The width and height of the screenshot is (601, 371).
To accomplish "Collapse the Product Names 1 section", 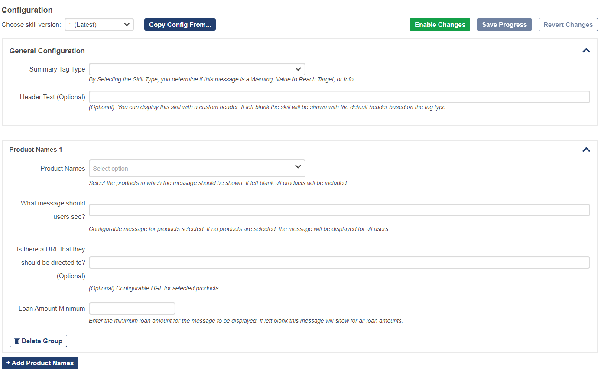I will coord(586,150).
